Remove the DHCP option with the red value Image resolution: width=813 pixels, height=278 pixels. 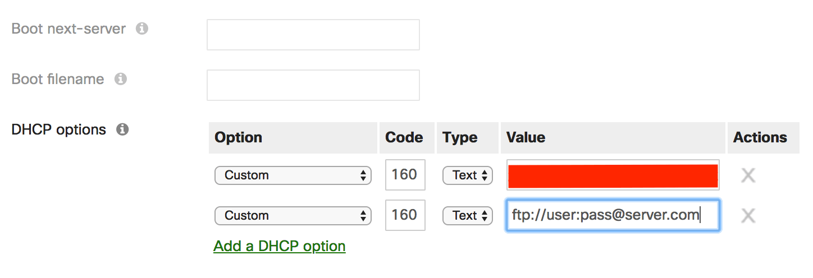click(748, 175)
